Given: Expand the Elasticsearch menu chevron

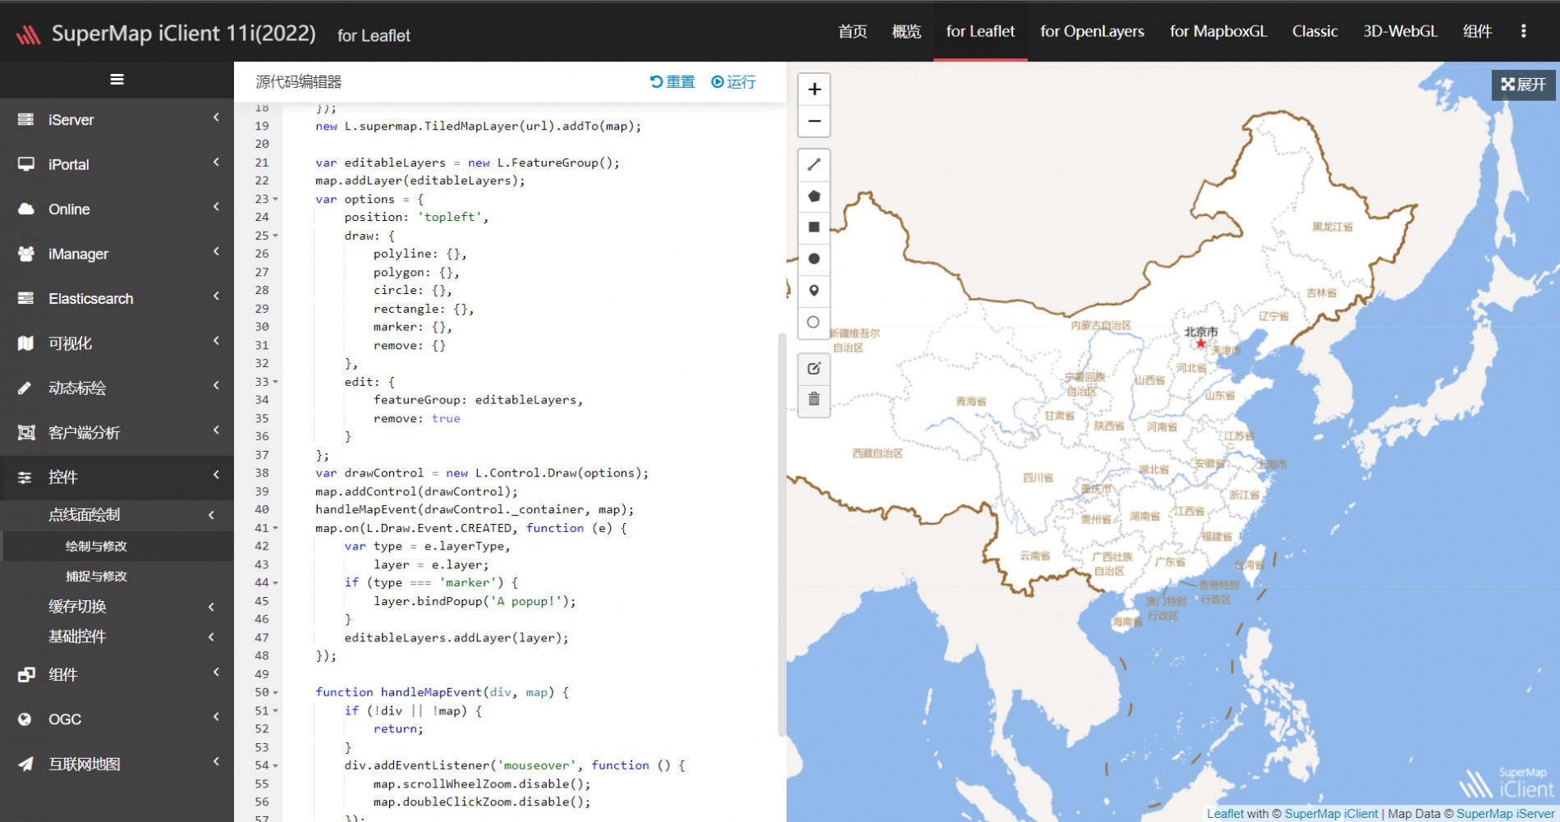Looking at the screenshot, I should [x=216, y=297].
